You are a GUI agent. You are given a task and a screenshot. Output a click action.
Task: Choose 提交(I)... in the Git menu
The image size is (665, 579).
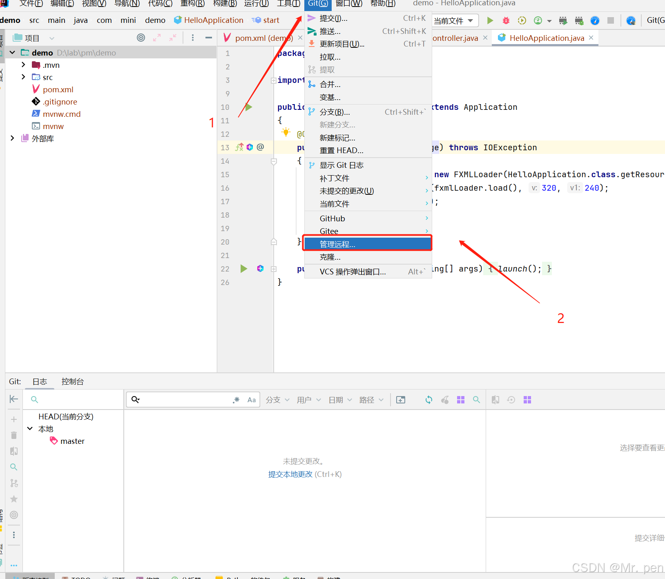tap(368, 18)
